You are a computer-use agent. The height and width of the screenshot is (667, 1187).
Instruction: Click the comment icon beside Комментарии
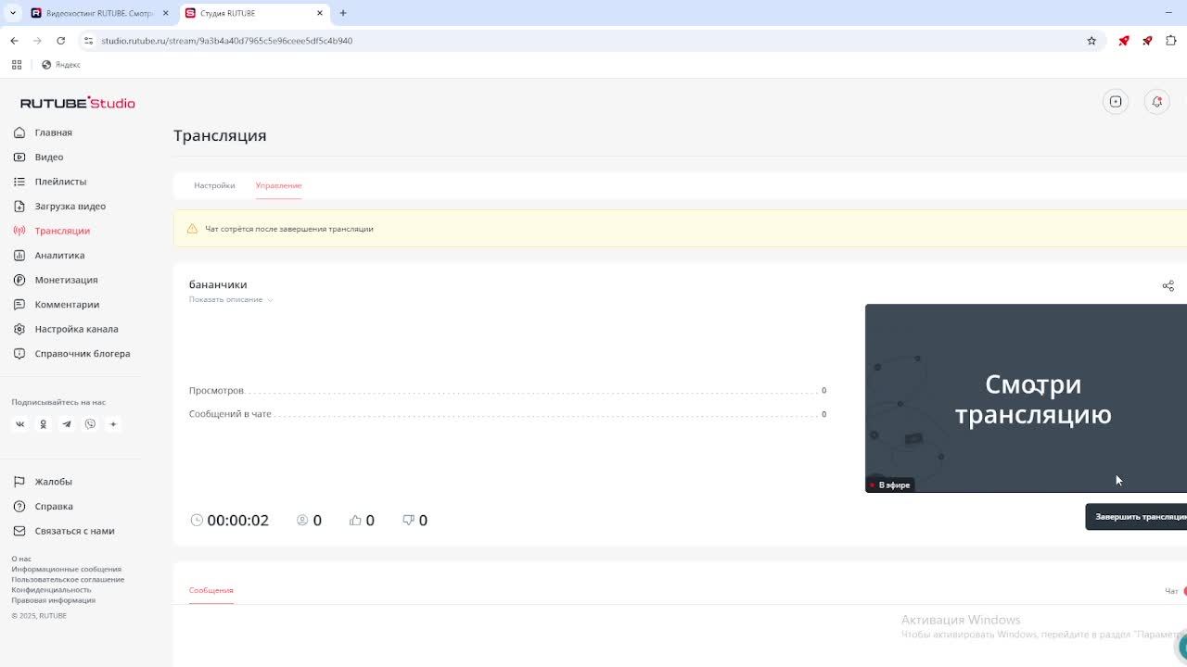coord(19,305)
